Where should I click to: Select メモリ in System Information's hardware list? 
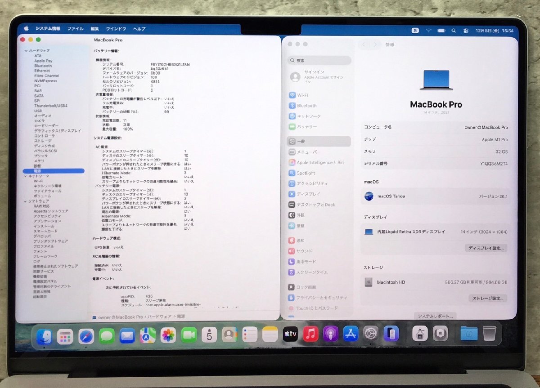click(39, 161)
